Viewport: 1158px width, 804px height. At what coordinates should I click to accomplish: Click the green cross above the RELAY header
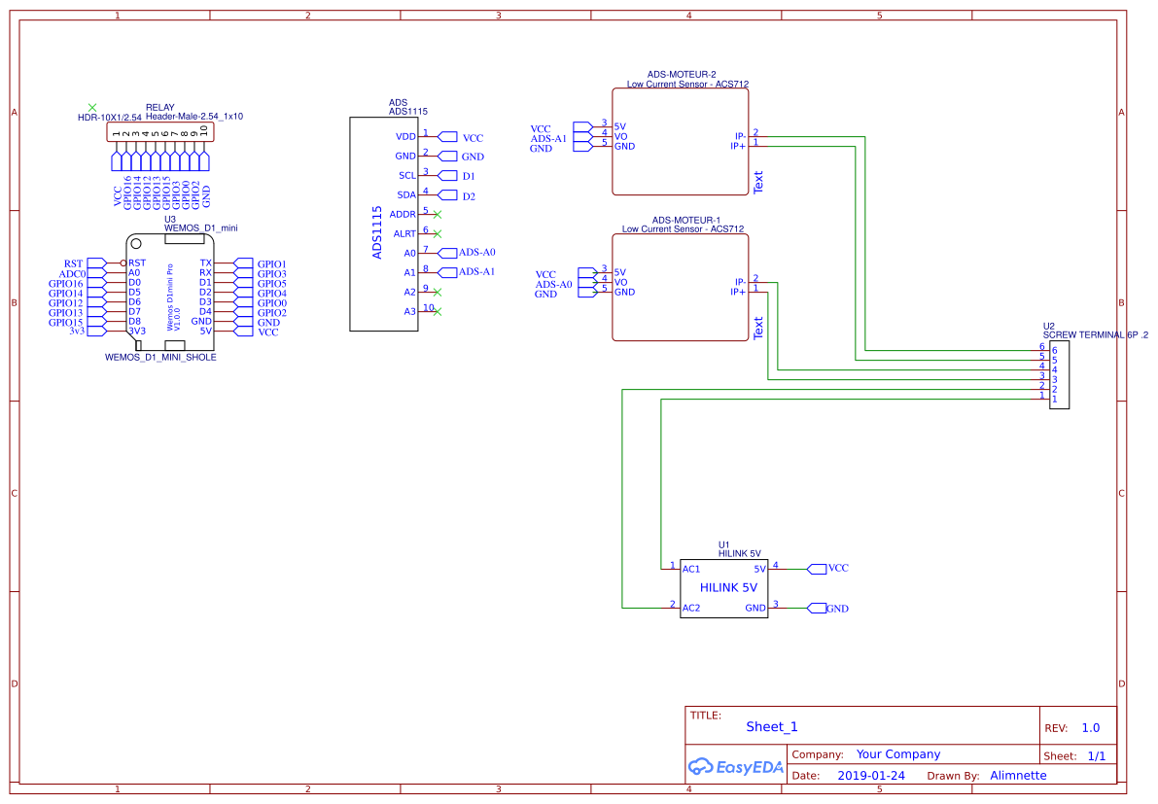pos(92,107)
